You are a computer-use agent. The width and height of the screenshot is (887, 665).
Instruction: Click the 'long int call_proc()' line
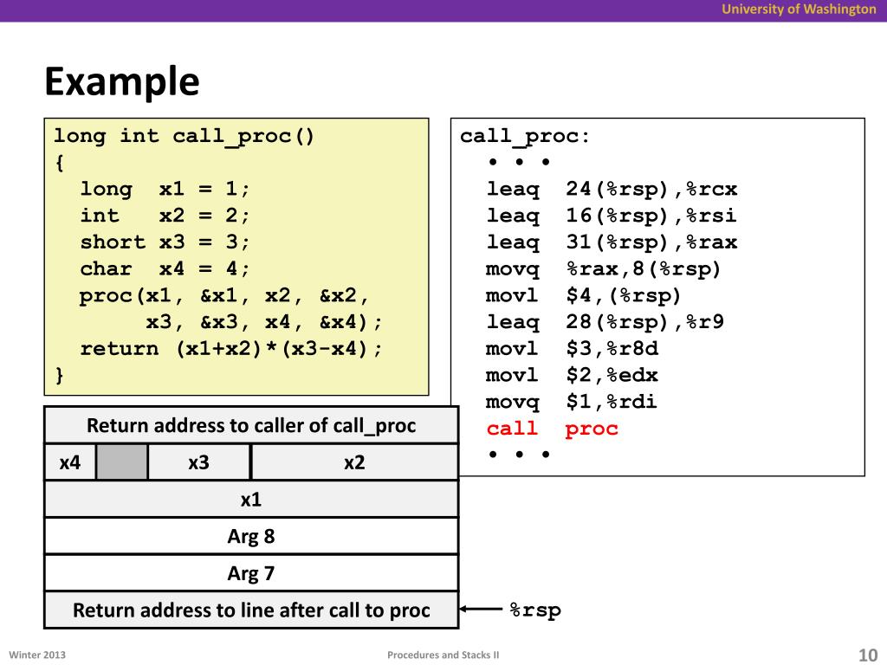pos(184,136)
